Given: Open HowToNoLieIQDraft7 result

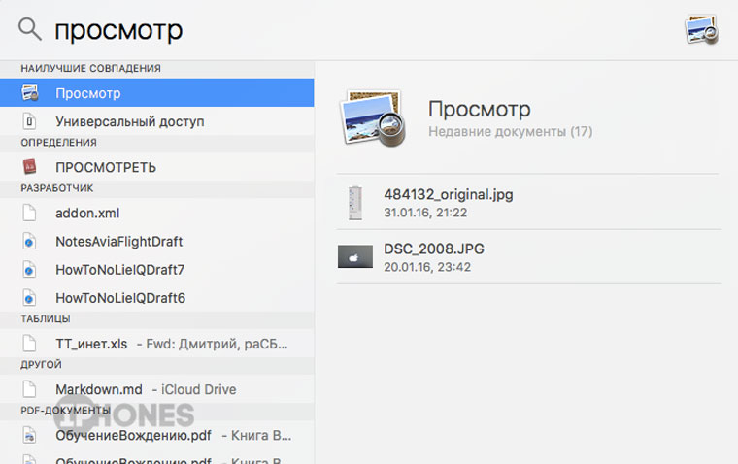Looking at the screenshot, I should tap(156, 270).
